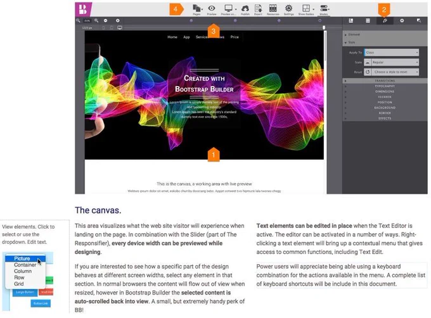431x318 pixels.
Task: Click the round minus button
Action: [106, 21]
